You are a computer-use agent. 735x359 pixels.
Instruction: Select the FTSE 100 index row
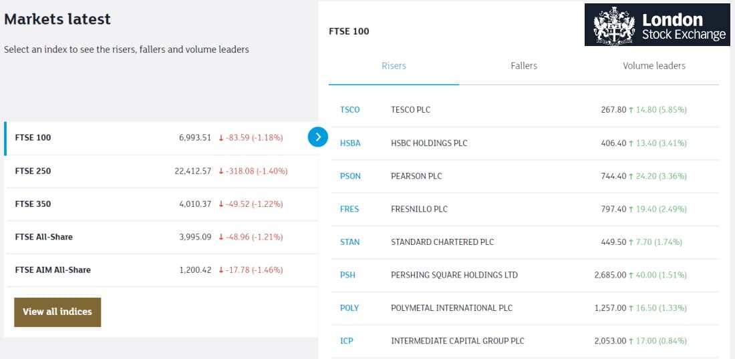(161, 138)
